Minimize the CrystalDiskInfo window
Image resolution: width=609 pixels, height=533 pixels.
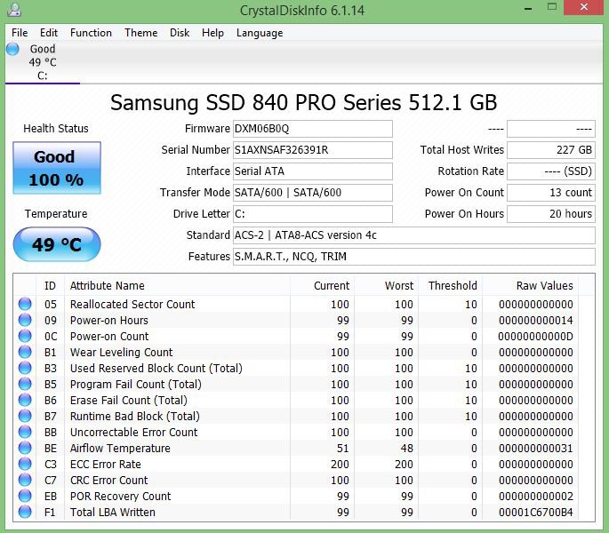click(528, 8)
